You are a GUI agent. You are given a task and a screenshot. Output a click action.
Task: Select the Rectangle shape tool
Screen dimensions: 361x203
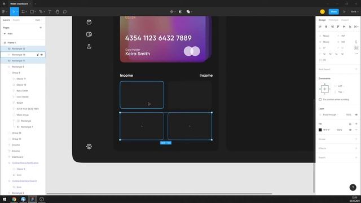point(32,11)
